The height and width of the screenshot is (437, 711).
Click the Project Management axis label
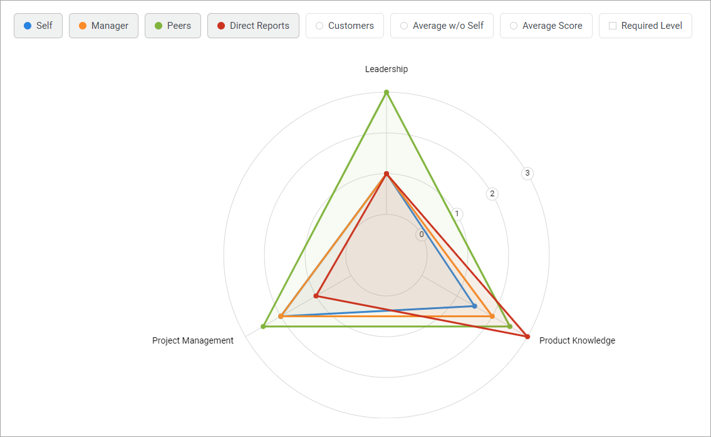(193, 340)
